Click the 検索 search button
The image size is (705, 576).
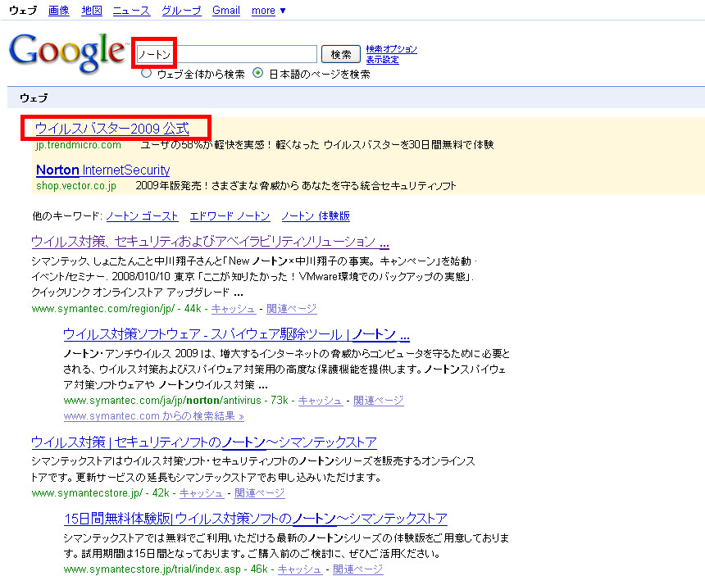341,54
